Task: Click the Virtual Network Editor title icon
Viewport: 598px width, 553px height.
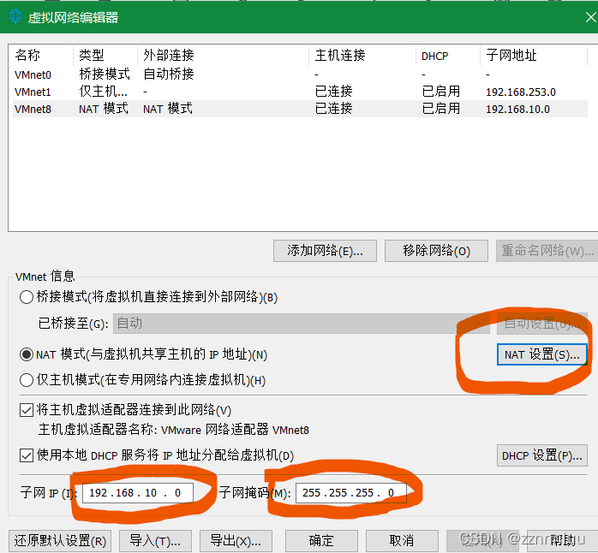Action: [15, 17]
